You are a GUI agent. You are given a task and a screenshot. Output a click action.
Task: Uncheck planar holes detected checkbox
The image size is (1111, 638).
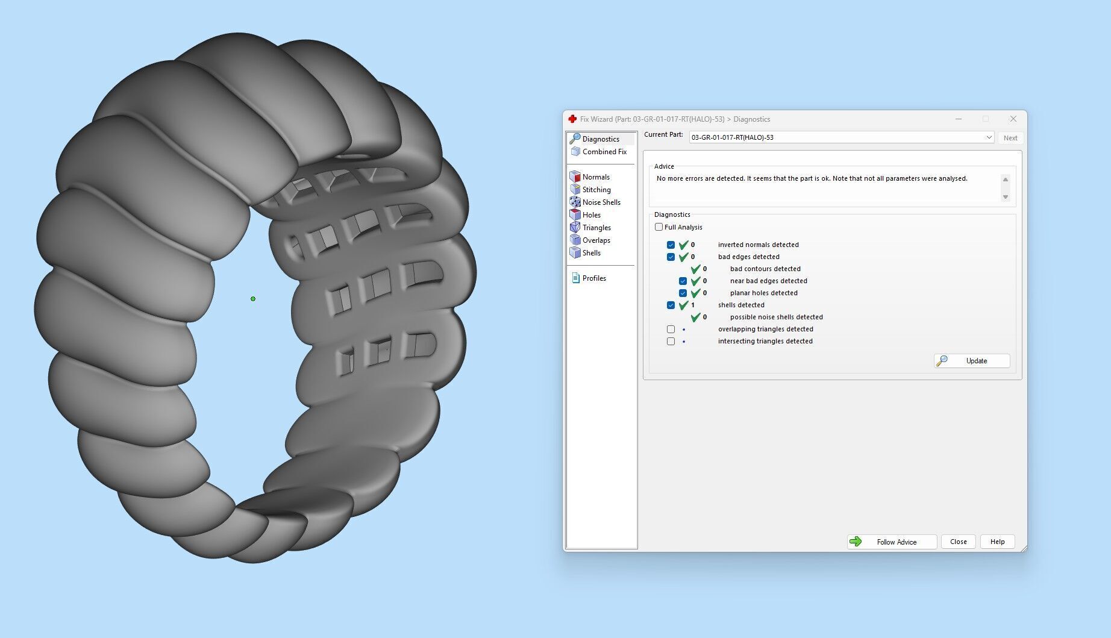pos(683,293)
